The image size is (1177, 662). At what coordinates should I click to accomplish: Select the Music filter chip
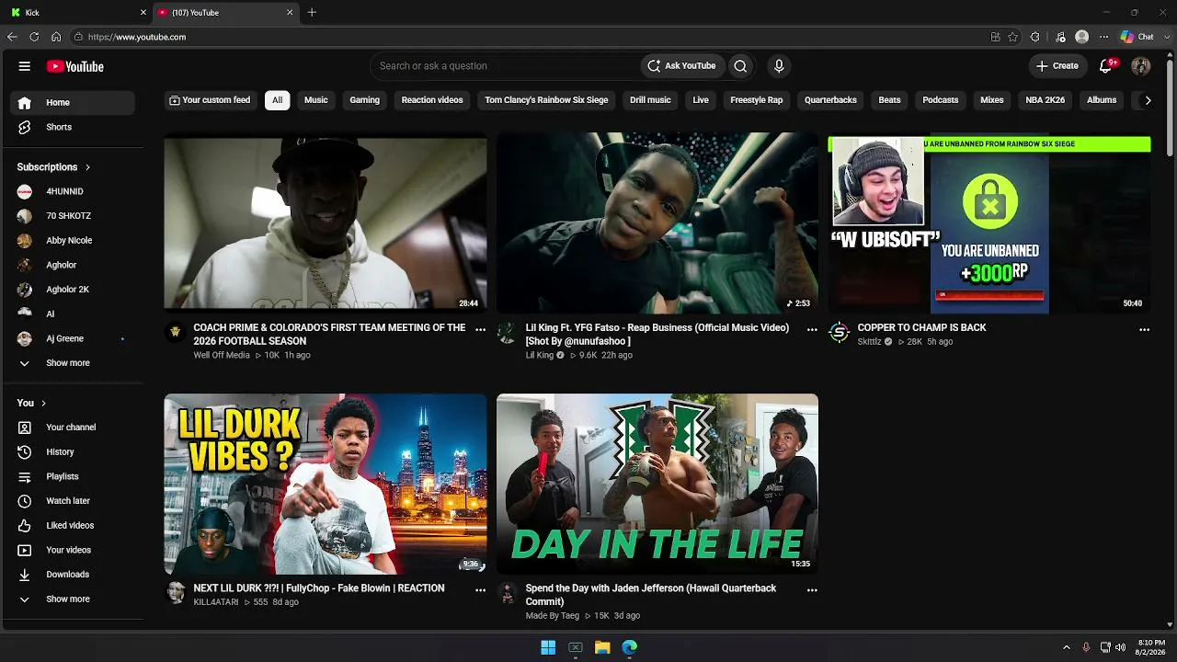coord(316,100)
